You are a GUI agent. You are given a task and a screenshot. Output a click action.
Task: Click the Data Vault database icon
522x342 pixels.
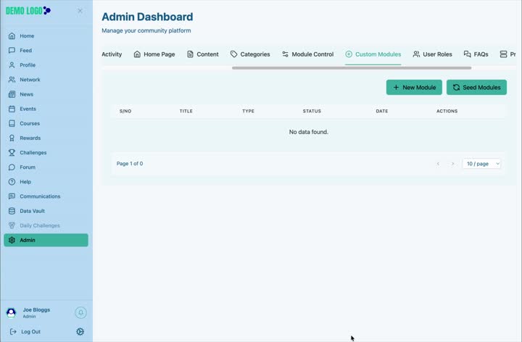(x=12, y=211)
